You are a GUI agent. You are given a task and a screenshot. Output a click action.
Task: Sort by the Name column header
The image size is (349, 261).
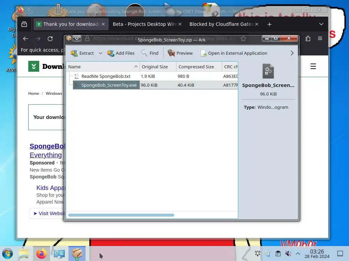tap(103, 67)
